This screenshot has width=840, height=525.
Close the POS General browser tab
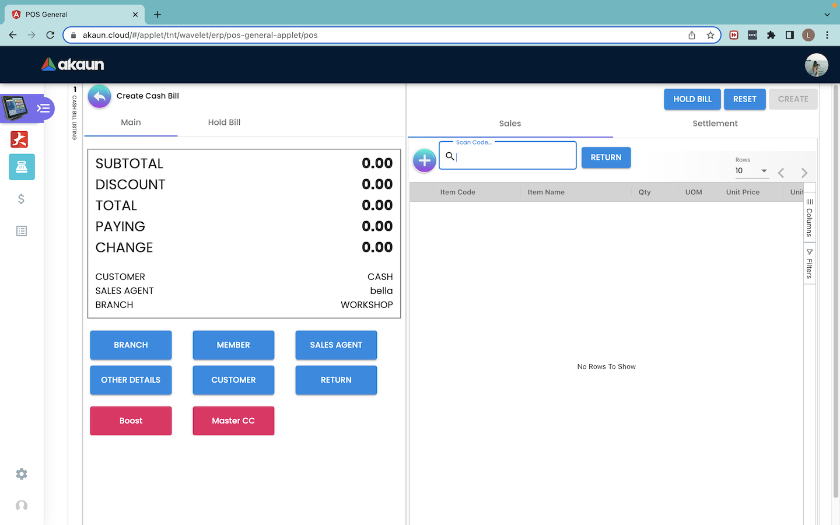135,15
